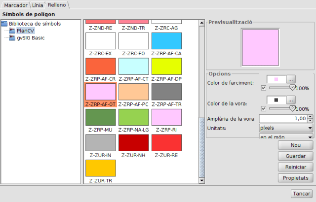Open fill color picker browse button
Screen dimensions: 316x202
pyautogui.click(x=291, y=79)
